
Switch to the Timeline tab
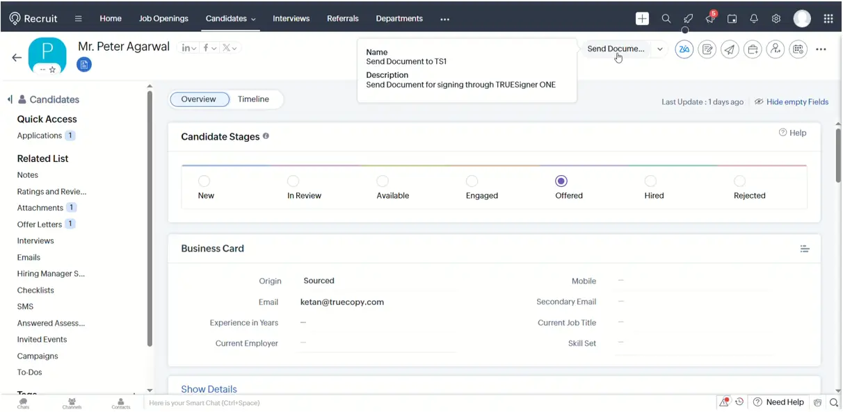click(x=254, y=99)
